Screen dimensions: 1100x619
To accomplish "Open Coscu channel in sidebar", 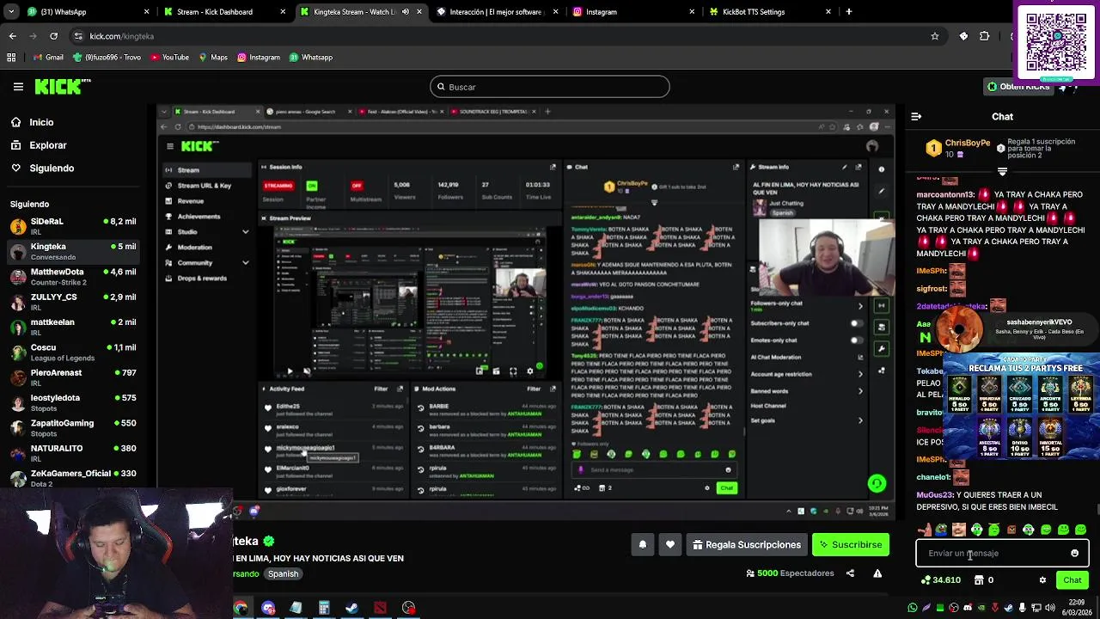I will 73,352.
